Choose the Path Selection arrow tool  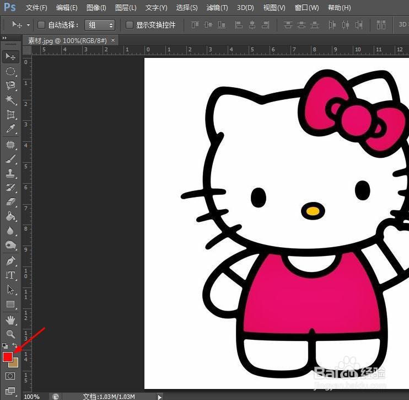tap(10, 289)
